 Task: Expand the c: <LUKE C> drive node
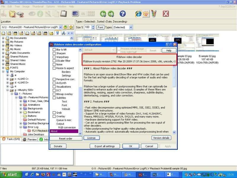7,79
